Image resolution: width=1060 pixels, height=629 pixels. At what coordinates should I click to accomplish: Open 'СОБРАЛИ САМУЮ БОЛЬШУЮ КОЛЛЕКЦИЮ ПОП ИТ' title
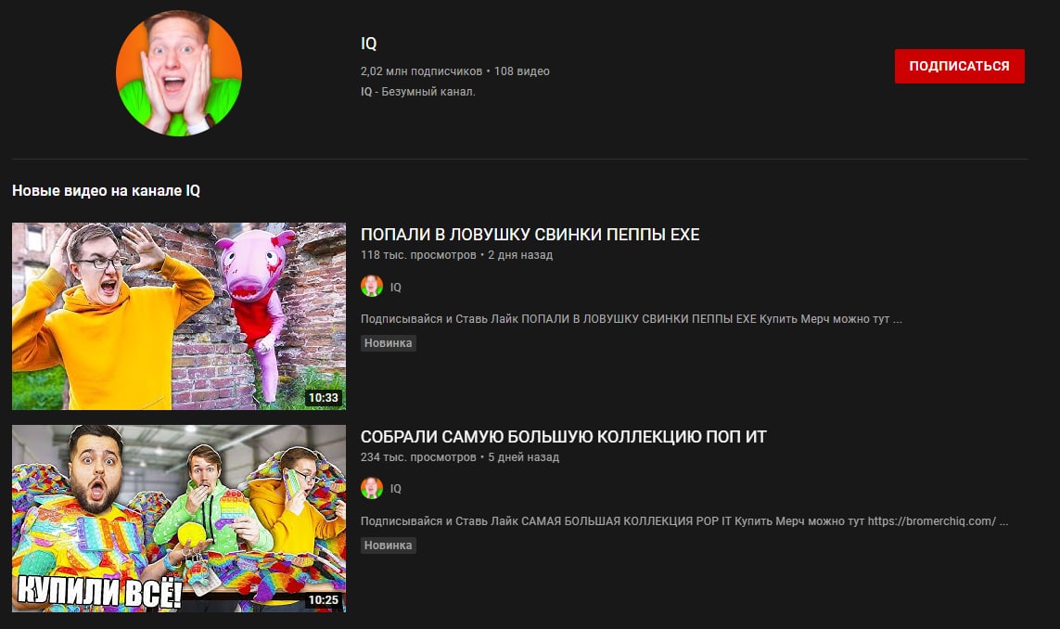(x=564, y=437)
